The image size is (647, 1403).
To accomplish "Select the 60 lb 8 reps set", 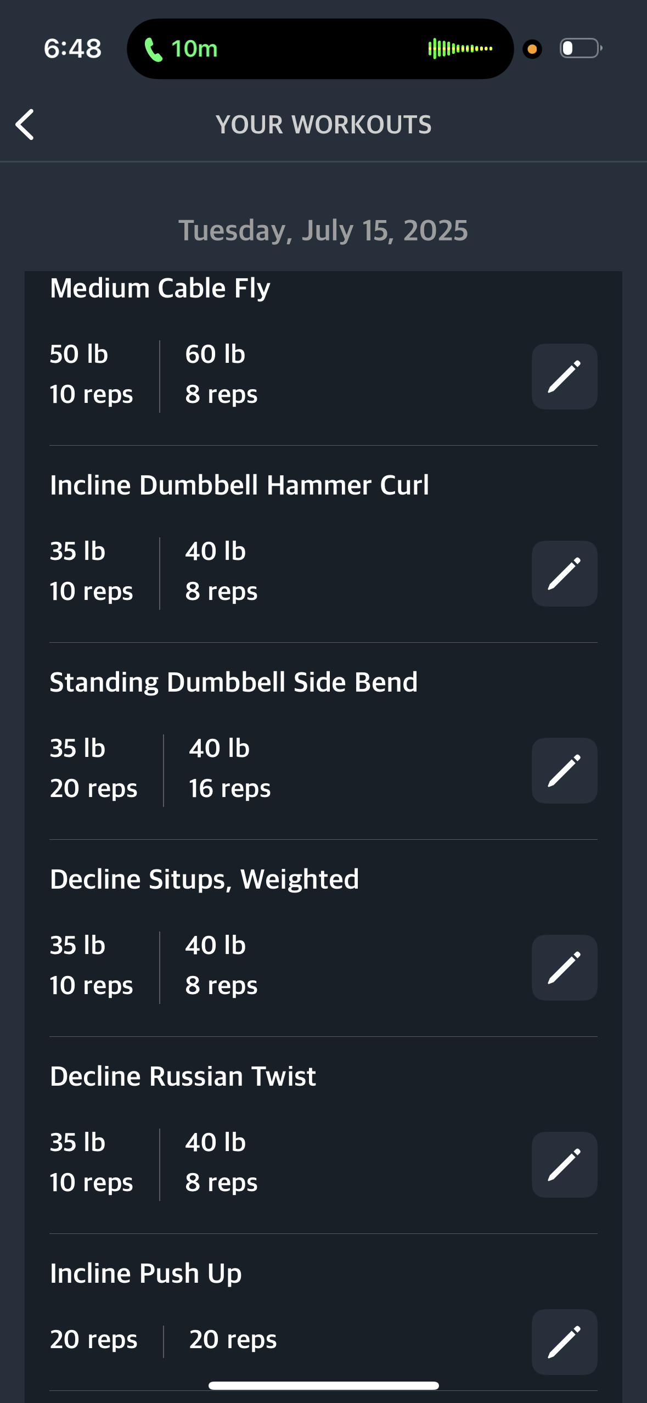I will click(x=221, y=374).
